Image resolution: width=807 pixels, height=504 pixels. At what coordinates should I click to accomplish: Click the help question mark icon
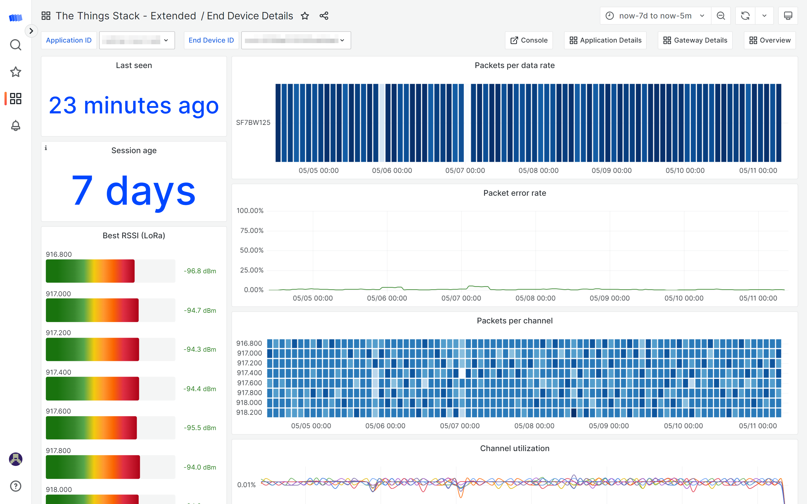pyautogui.click(x=15, y=486)
